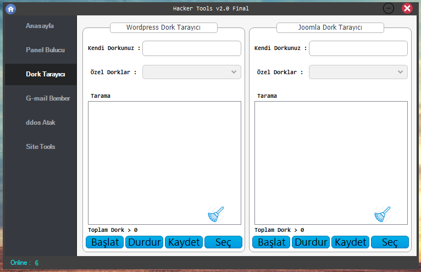Stop Joomla scan with Durdur
The image size is (421, 272).
click(311, 242)
